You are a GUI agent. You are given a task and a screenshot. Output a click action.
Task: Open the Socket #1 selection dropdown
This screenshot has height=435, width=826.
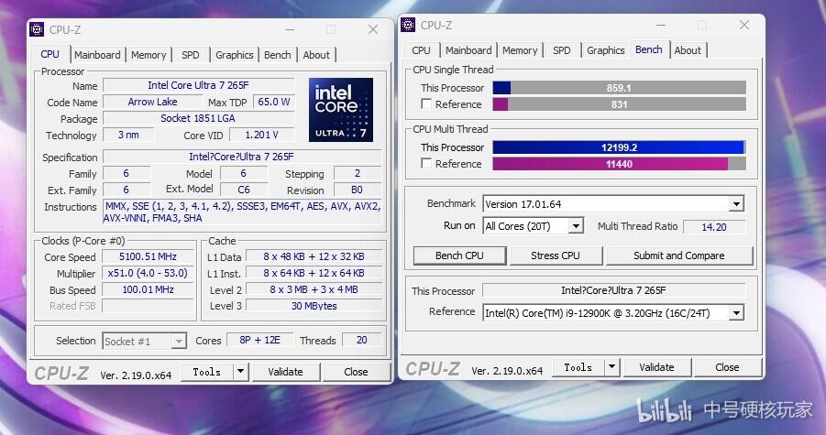click(x=179, y=342)
